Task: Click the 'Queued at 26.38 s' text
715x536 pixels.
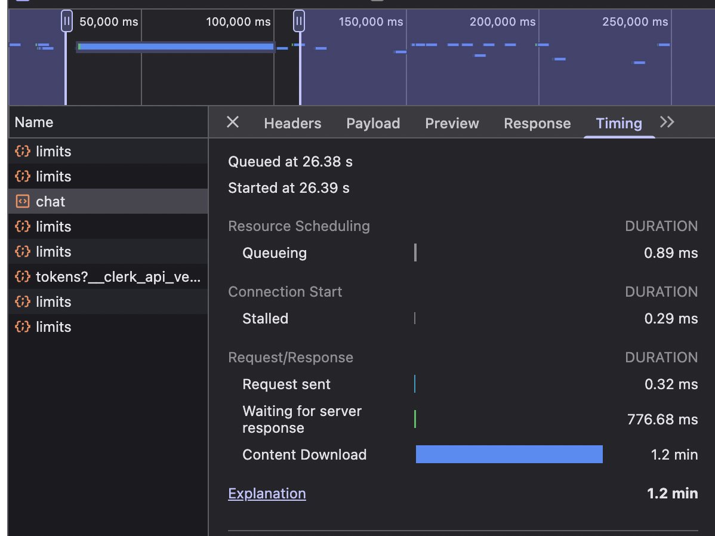Action: coord(290,162)
